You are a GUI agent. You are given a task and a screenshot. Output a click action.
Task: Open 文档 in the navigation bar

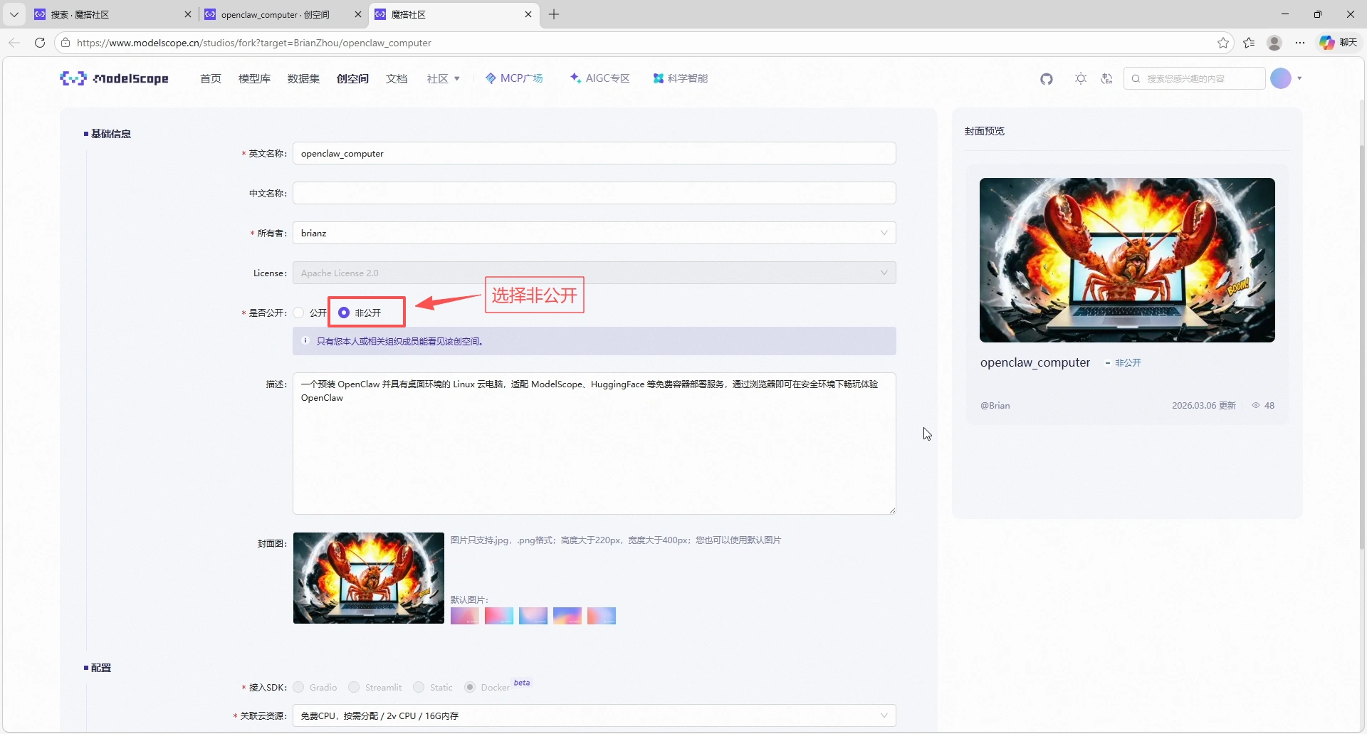coord(397,78)
